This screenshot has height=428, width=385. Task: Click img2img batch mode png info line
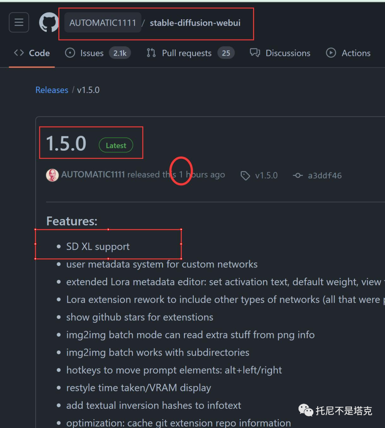[x=190, y=335]
